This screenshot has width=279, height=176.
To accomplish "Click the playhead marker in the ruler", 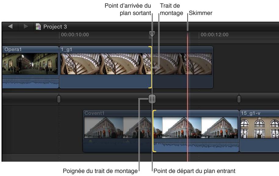I will tap(152, 34).
